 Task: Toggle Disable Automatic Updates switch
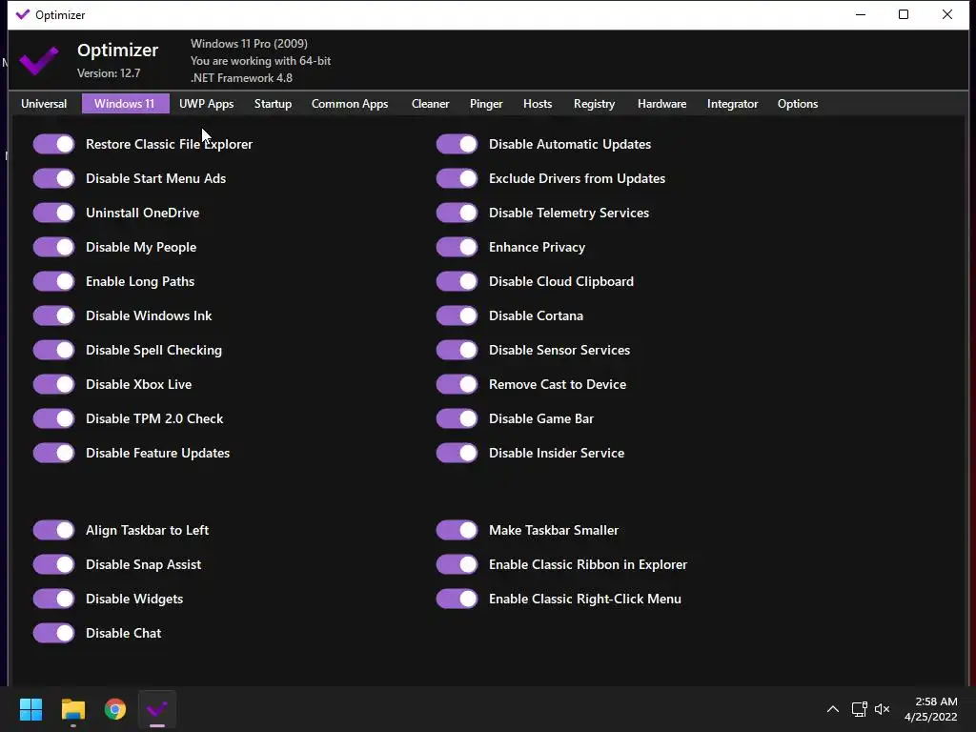pos(457,144)
